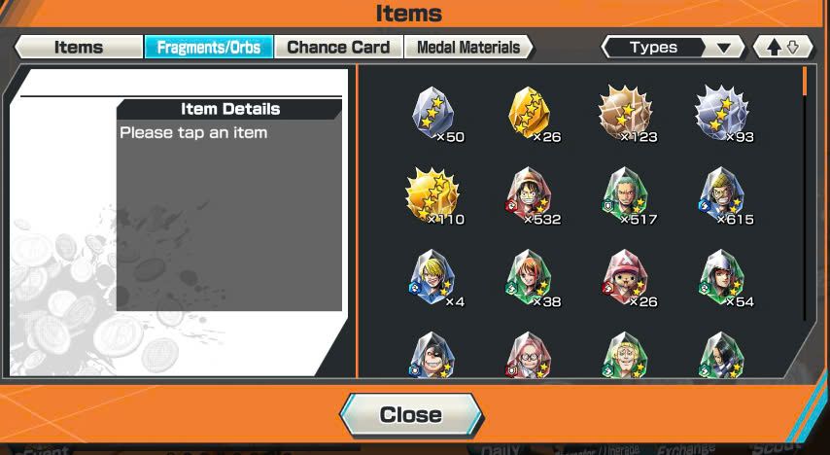
Task: Toggle ascending/descending sort order arrows
Action: (x=783, y=47)
